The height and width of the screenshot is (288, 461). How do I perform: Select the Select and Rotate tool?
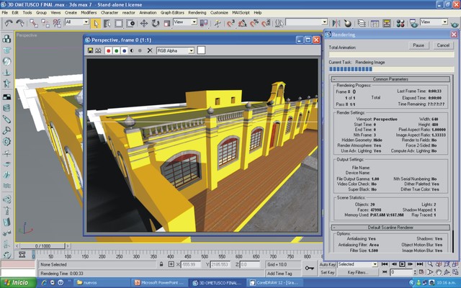click(156, 23)
